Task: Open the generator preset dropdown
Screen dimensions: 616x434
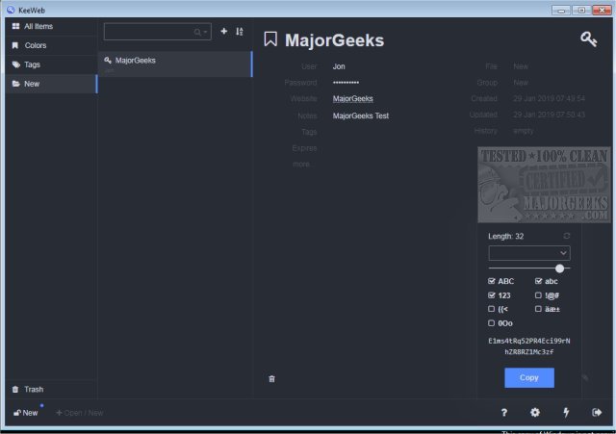Action: tap(529, 253)
